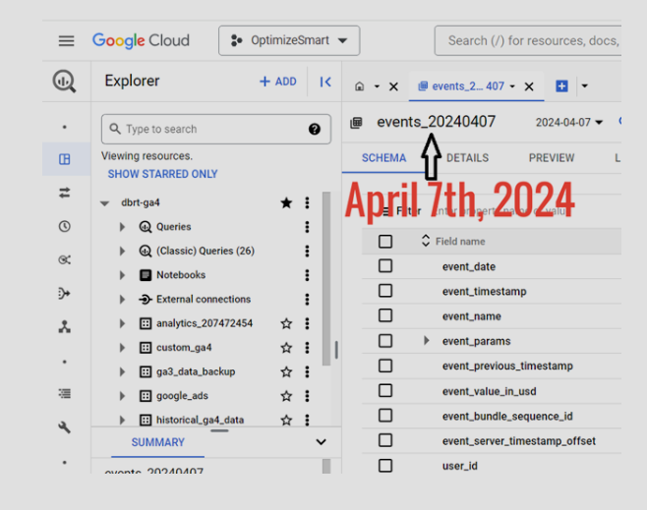Screen dimensions: 647x510
Task: Star the custom_ga4 dataset
Action: click(286, 348)
